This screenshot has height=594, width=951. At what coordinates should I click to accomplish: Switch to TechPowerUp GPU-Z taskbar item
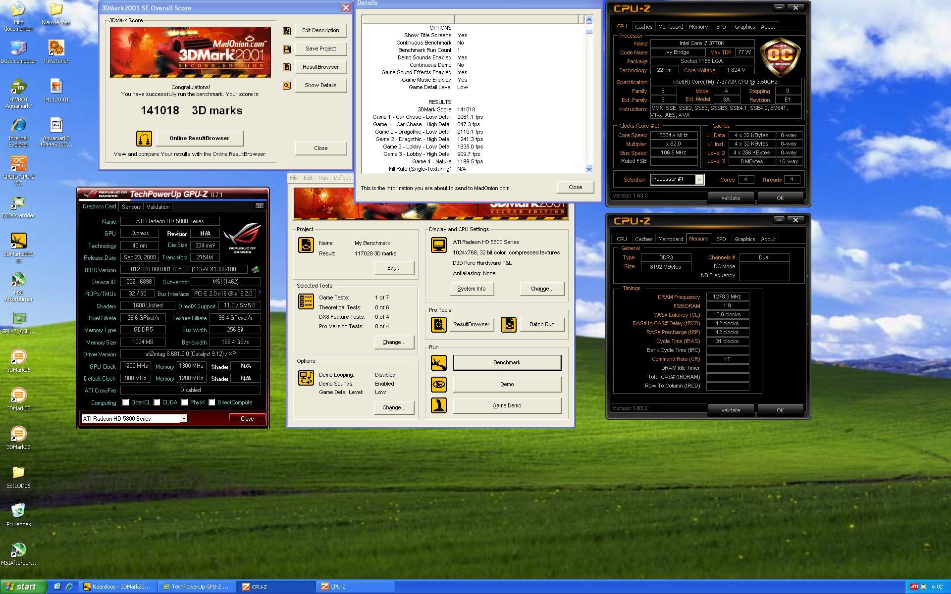197,587
